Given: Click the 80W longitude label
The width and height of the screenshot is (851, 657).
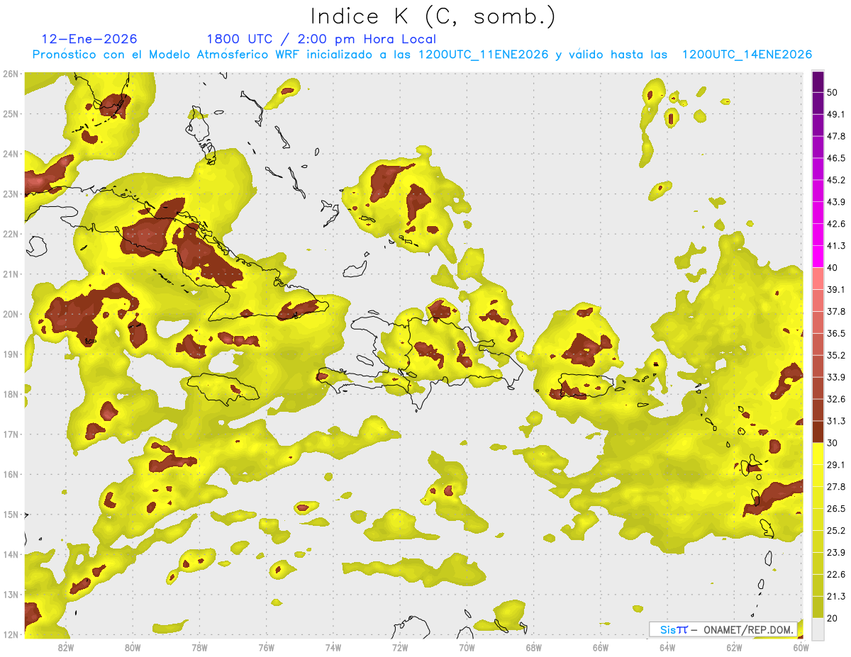Looking at the screenshot, I should 133,647.
